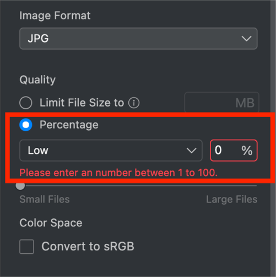This screenshot has width=276, height=277.
Task: Click the vertical scrollbar on the panel's right edge
Action: click(x=273, y=138)
